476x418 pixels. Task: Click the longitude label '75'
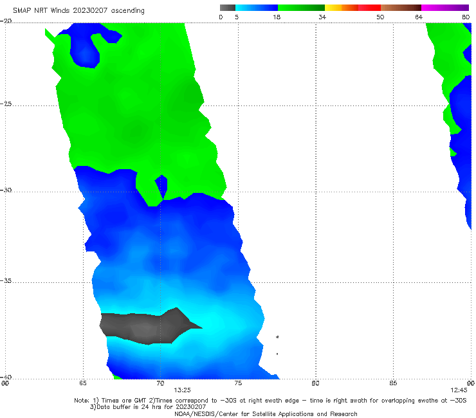click(x=238, y=383)
